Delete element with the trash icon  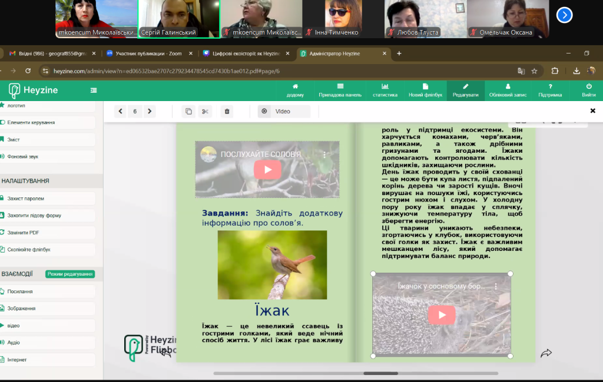pos(227,111)
